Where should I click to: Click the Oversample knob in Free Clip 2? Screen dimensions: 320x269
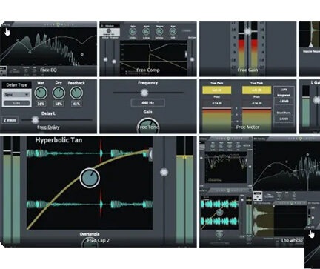pyautogui.click(x=90, y=243)
